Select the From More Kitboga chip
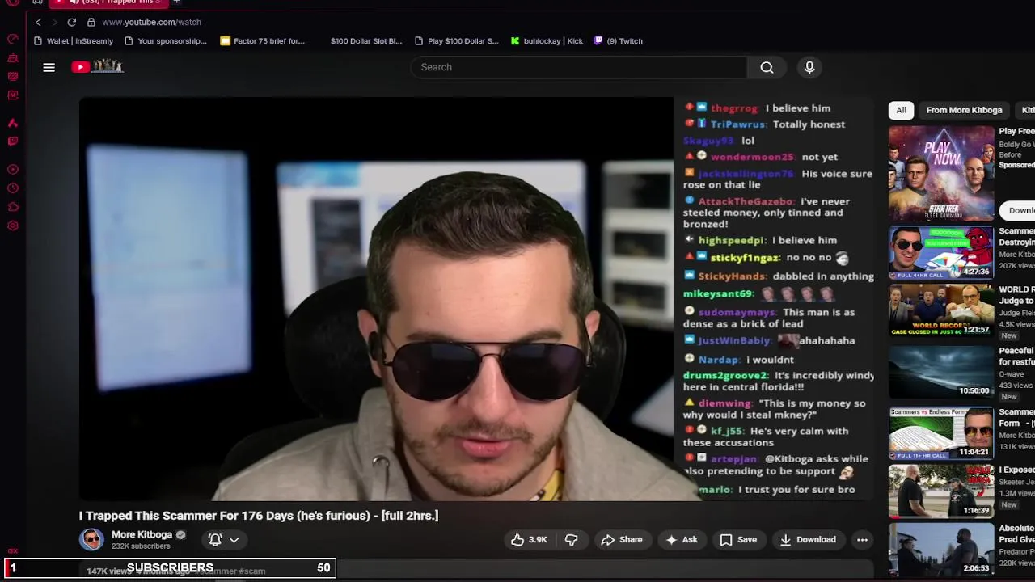Image resolution: width=1035 pixels, height=582 pixels. (x=964, y=110)
